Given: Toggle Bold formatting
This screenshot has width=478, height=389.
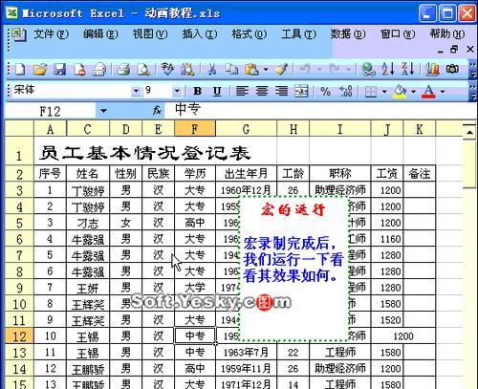Looking at the screenshot, I should tap(197, 92).
